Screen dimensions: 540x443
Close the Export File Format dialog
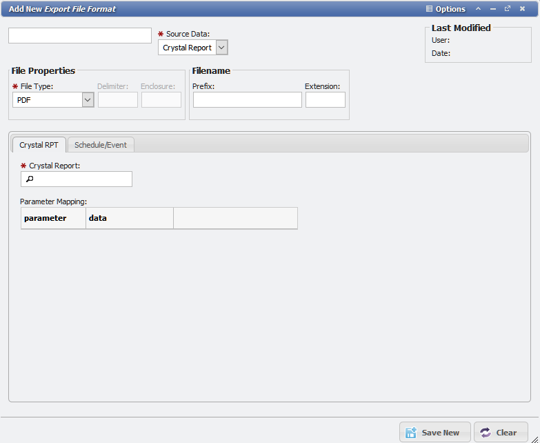pos(522,9)
